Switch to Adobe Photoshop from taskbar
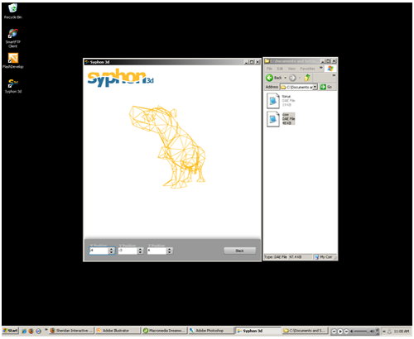 (x=211, y=331)
